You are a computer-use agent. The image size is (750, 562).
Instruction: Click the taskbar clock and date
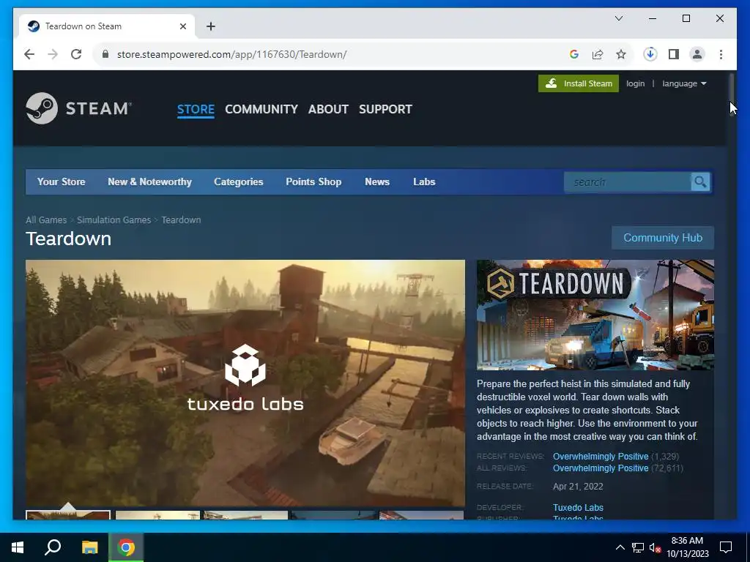[687, 547]
